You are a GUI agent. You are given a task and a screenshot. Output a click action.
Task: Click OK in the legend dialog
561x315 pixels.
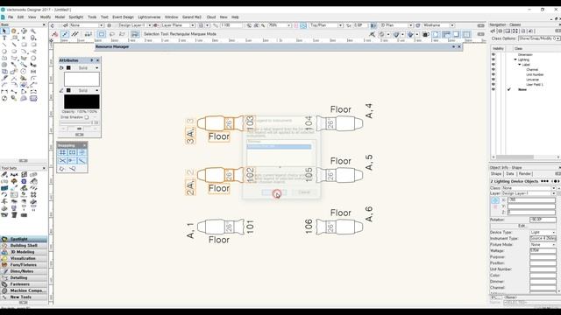pyautogui.click(x=274, y=192)
